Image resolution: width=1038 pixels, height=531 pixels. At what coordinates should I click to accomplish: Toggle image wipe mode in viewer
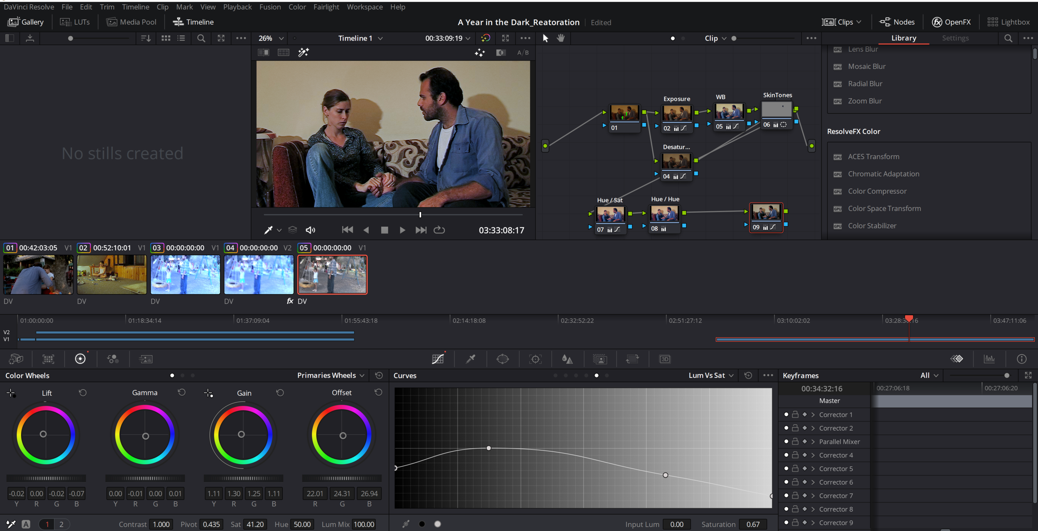(263, 52)
